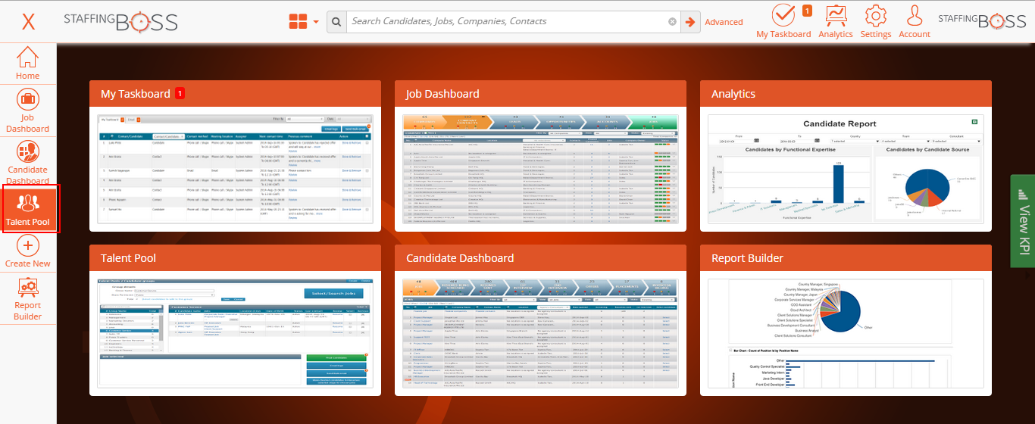Screen dimensions: 1035x424
Task: Open the Report Builder pie chart thumbnail
Action: (846, 333)
